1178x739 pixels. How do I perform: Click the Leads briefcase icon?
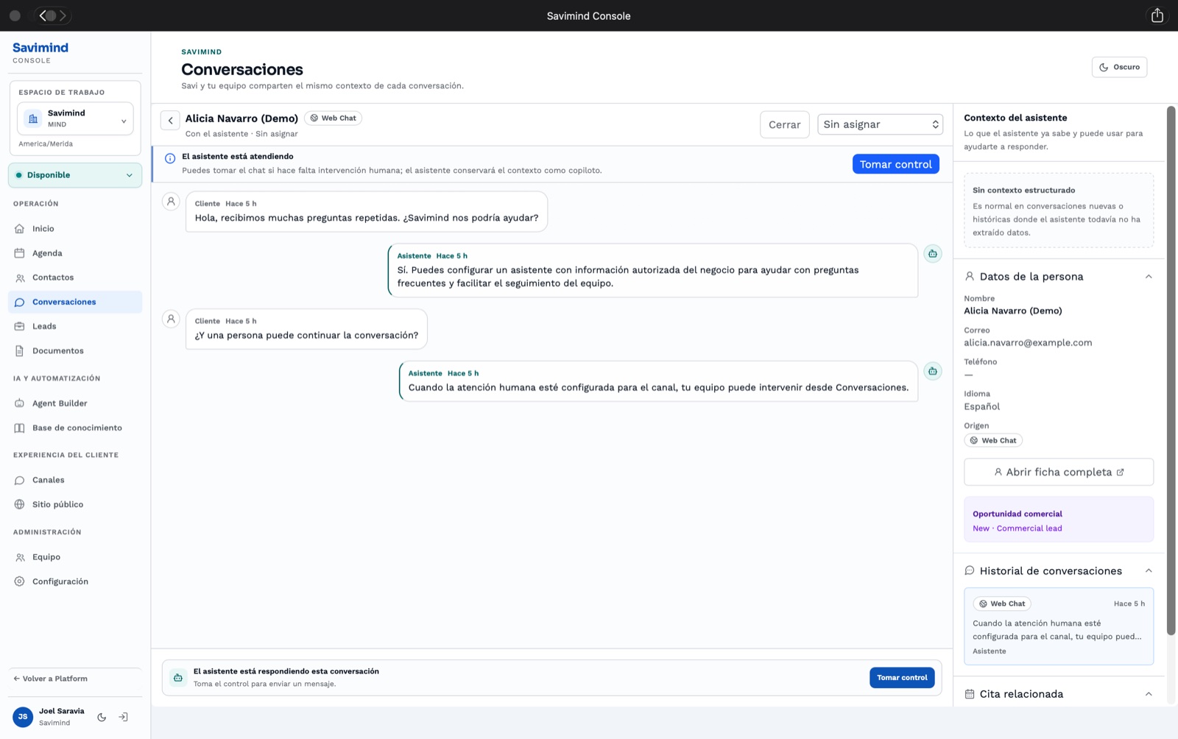(x=20, y=326)
